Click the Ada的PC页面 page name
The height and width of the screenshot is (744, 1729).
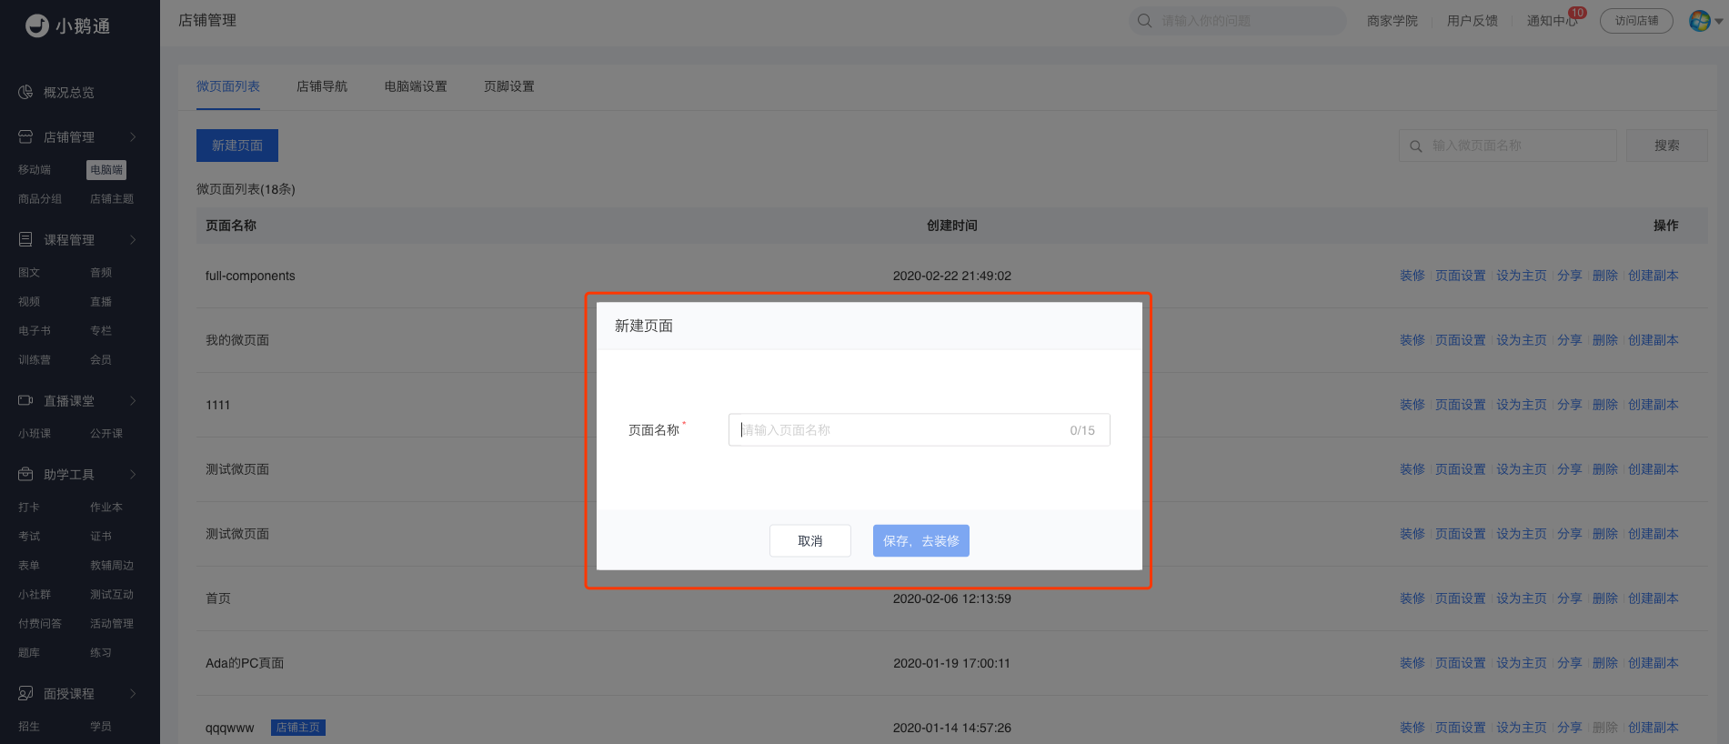pos(245,663)
